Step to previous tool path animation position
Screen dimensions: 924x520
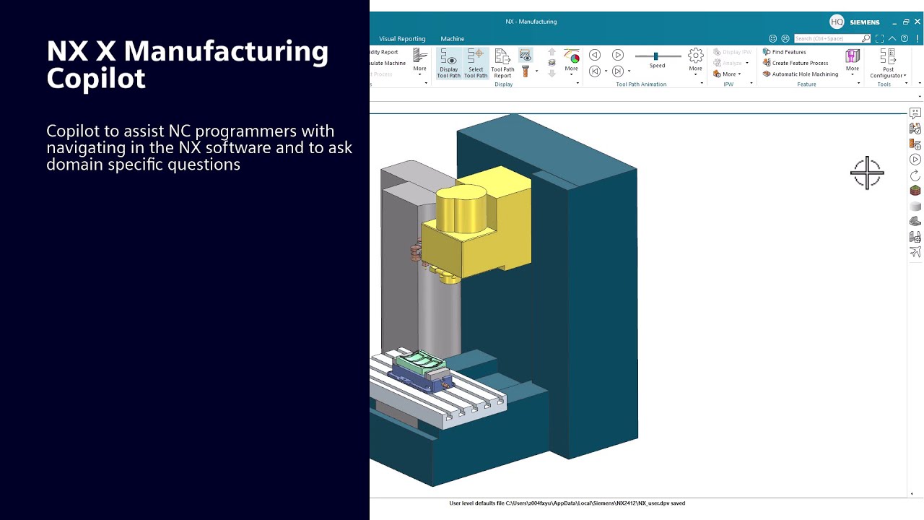coord(595,71)
